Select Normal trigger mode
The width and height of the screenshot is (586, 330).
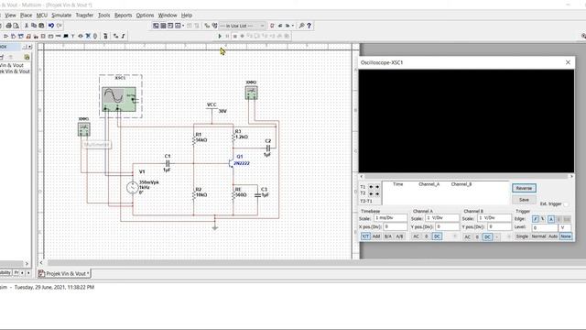(x=538, y=236)
